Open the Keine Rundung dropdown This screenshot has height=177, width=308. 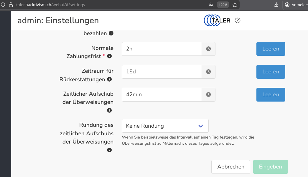click(165, 126)
